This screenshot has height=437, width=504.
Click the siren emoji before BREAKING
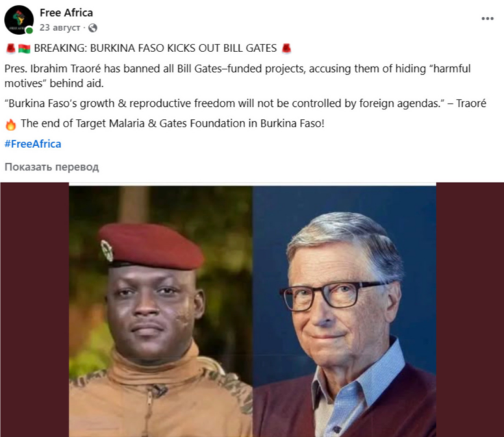click(10, 48)
